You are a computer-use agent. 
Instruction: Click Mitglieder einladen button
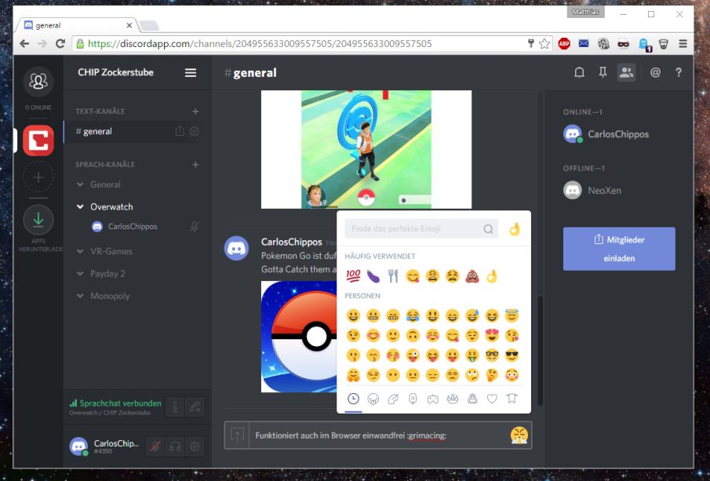tap(619, 249)
